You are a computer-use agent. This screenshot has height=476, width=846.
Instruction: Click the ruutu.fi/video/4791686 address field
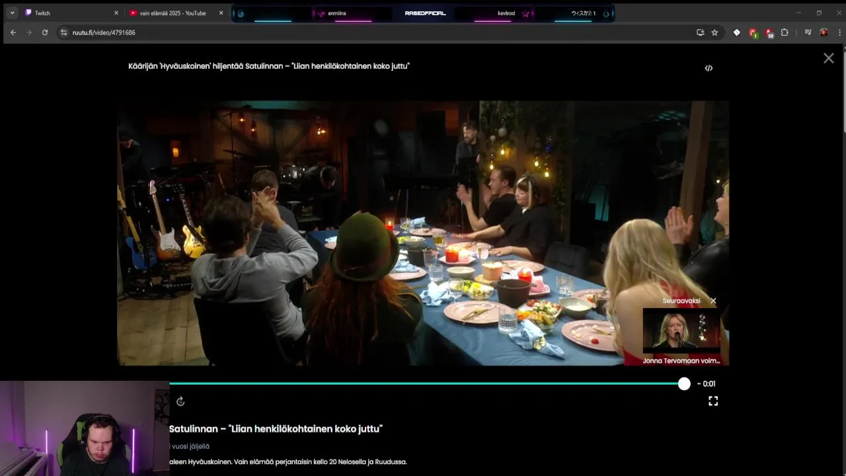click(x=377, y=32)
